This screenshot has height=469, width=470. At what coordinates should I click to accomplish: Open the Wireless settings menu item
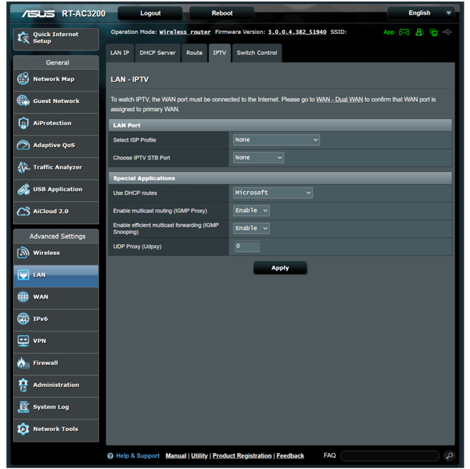click(x=56, y=253)
